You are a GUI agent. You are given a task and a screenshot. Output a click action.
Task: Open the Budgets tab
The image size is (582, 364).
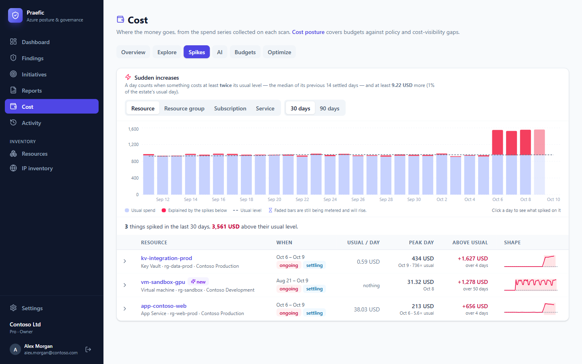[245, 52]
